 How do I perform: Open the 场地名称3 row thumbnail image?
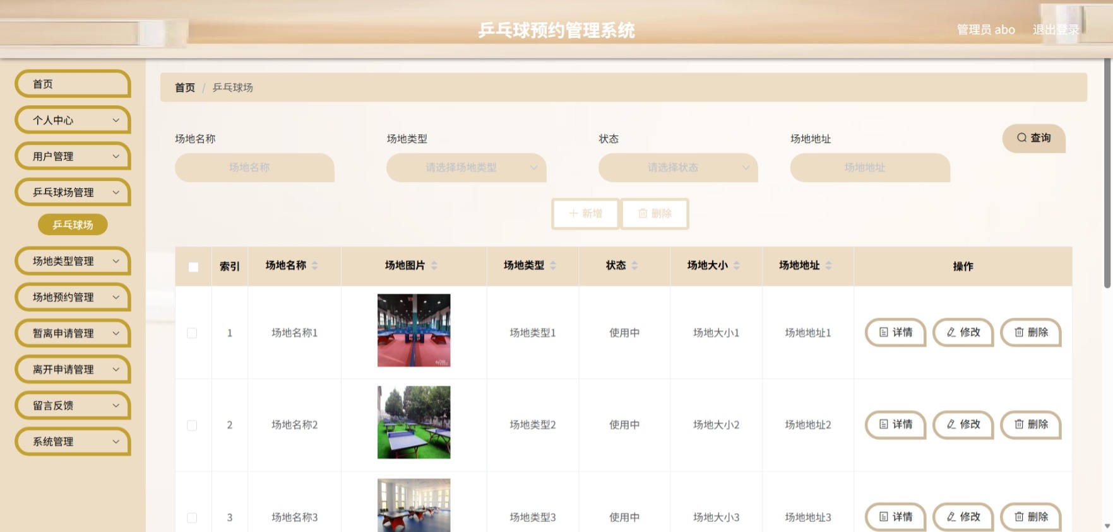point(414,505)
